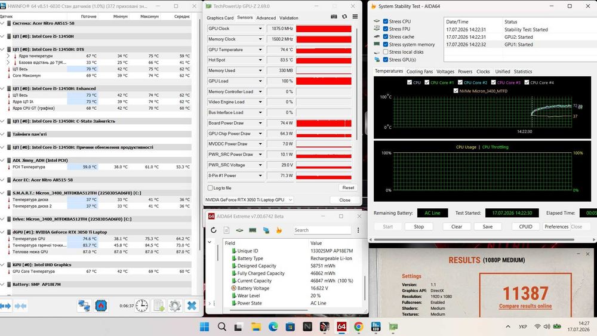The image size is (597, 336).
Task: Click HWiNFO collapse-columns pale arrows icon
Action: 20,306
